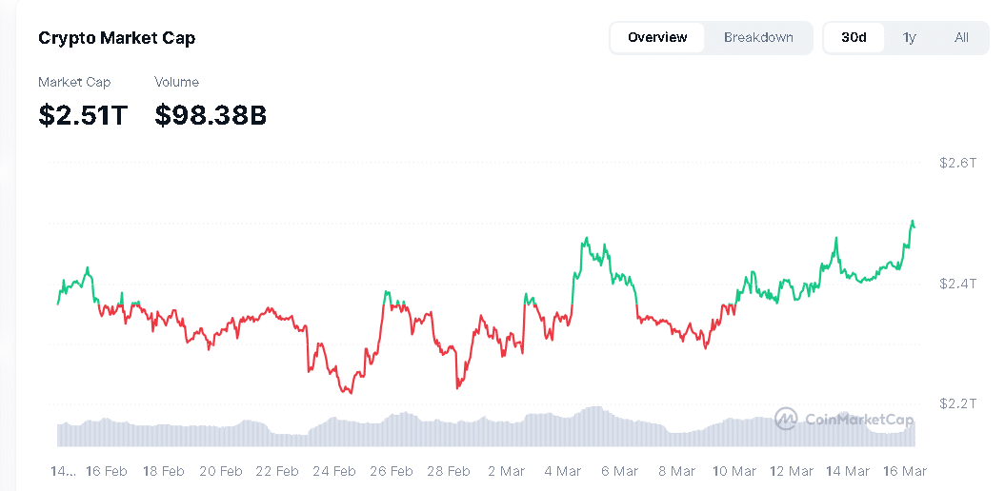This screenshot has width=1005, height=491.
Task: Click the $2.51T market cap value
Action: pyautogui.click(x=83, y=115)
